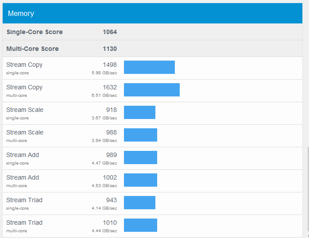Select the 3.67 GB/sec bandwidth value
This screenshot has width=309, height=238.
click(104, 118)
